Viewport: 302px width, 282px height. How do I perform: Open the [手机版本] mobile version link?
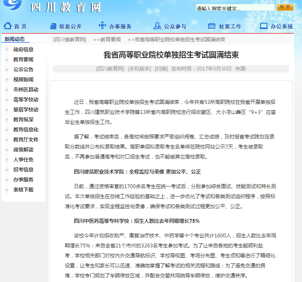point(140,68)
